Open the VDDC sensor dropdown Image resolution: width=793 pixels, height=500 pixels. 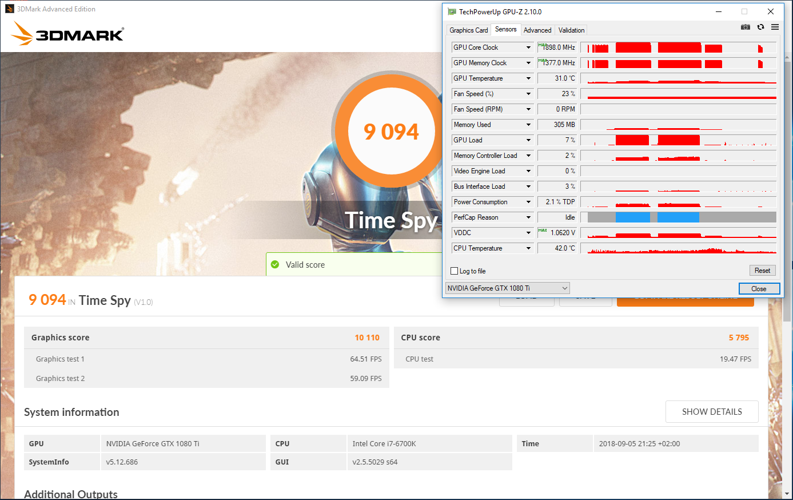click(529, 233)
